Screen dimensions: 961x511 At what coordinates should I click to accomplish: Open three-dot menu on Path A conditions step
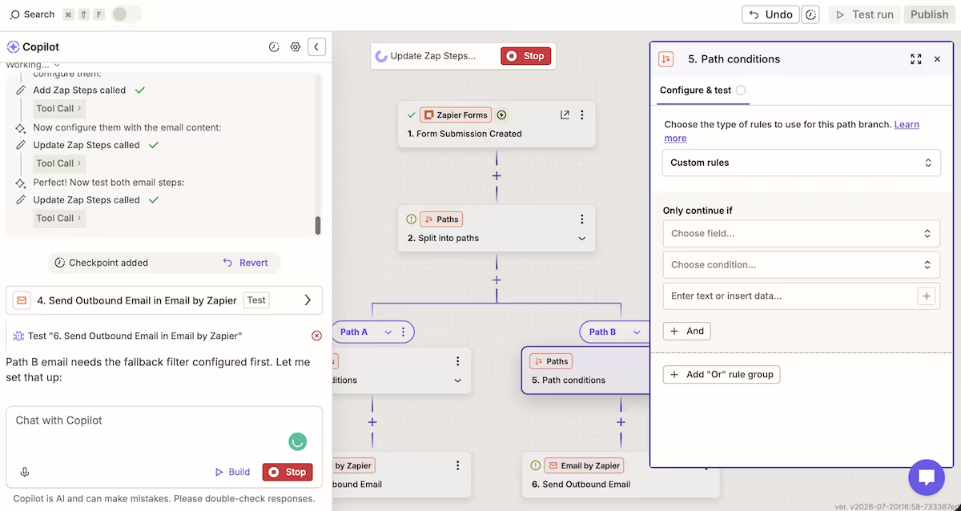click(458, 361)
